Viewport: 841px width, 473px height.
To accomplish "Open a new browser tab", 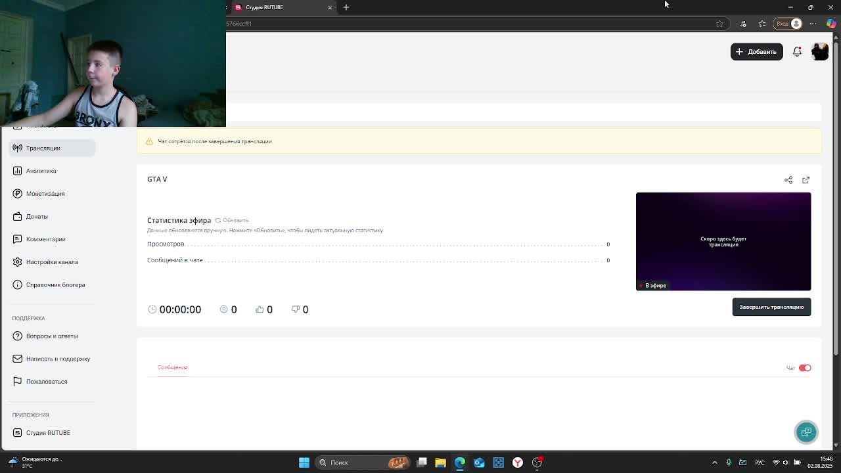I will point(346,7).
